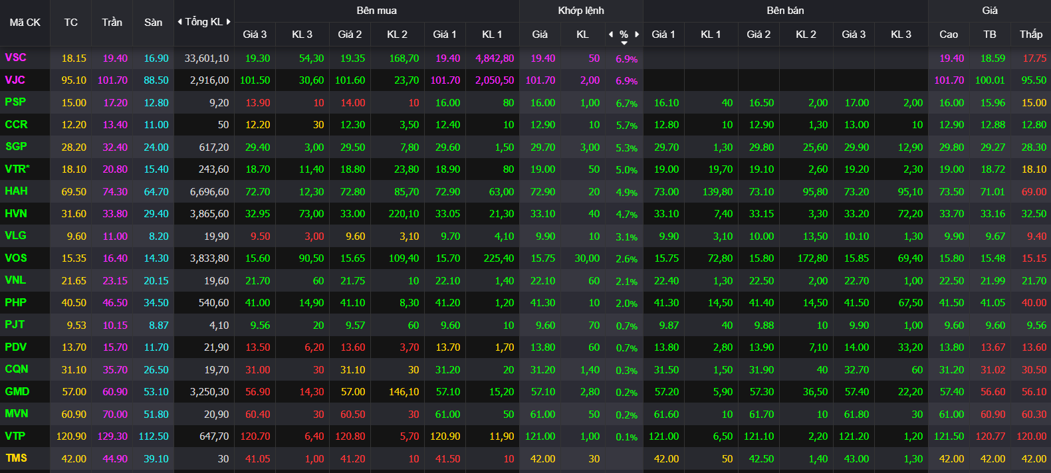This screenshot has width=1051, height=473.
Task: Click the PHP stock symbol
Action: tap(15, 302)
